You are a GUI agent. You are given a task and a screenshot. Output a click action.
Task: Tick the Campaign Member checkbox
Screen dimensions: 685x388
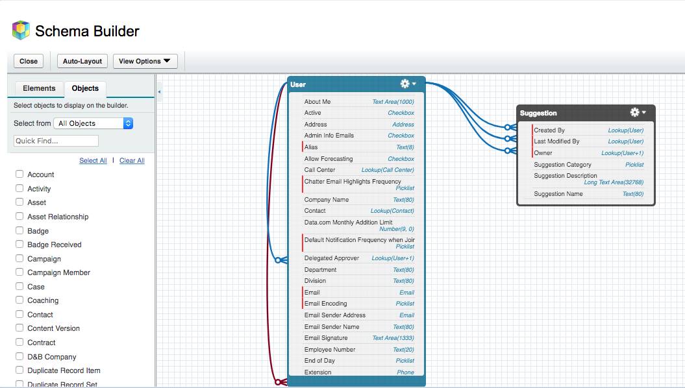pos(19,272)
